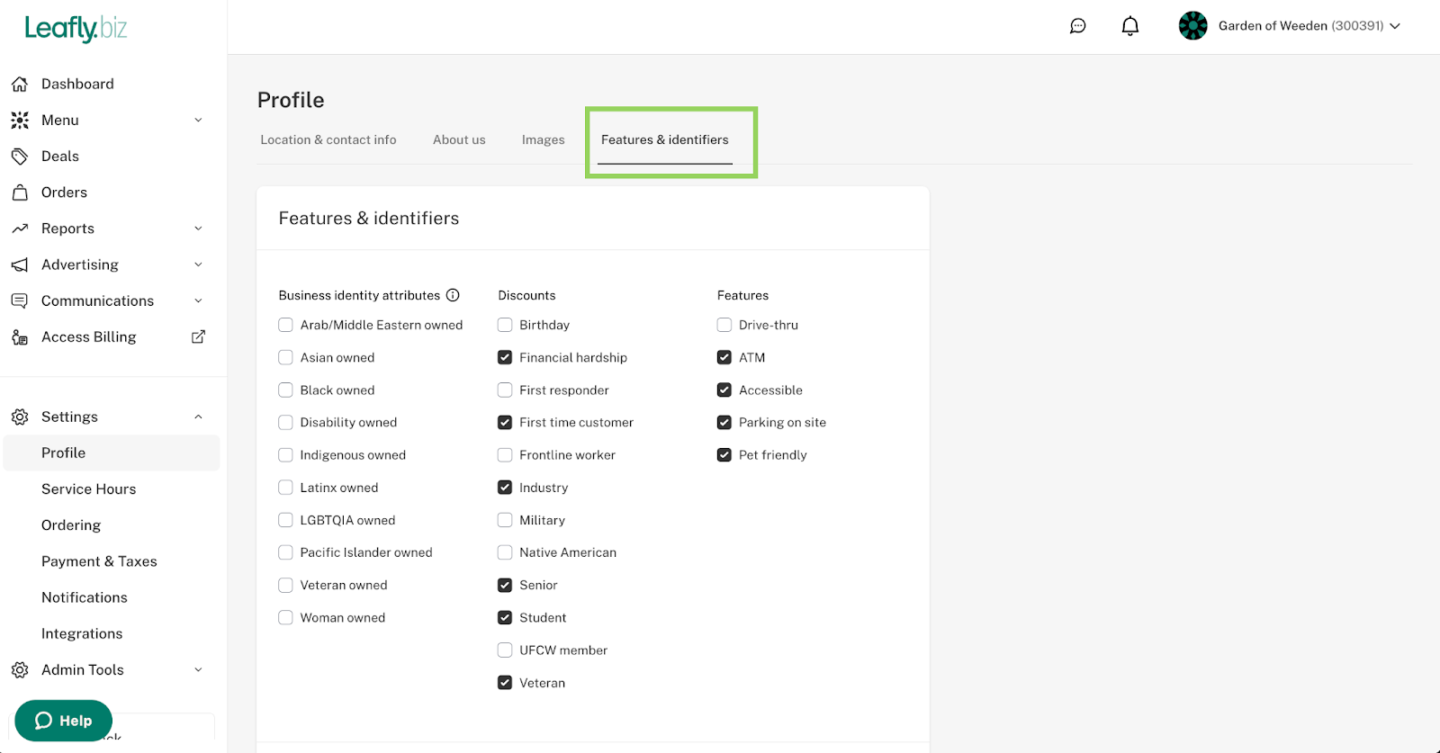This screenshot has height=753, width=1440.
Task: Enable Military discount
Action: [505, 520]
